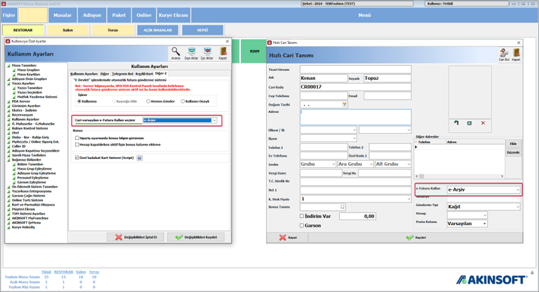Open the Fişler menu in top bar
Screen dimensions: 539x292
[x=9, y=15]
